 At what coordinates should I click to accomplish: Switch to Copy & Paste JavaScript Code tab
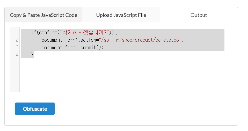43,15
